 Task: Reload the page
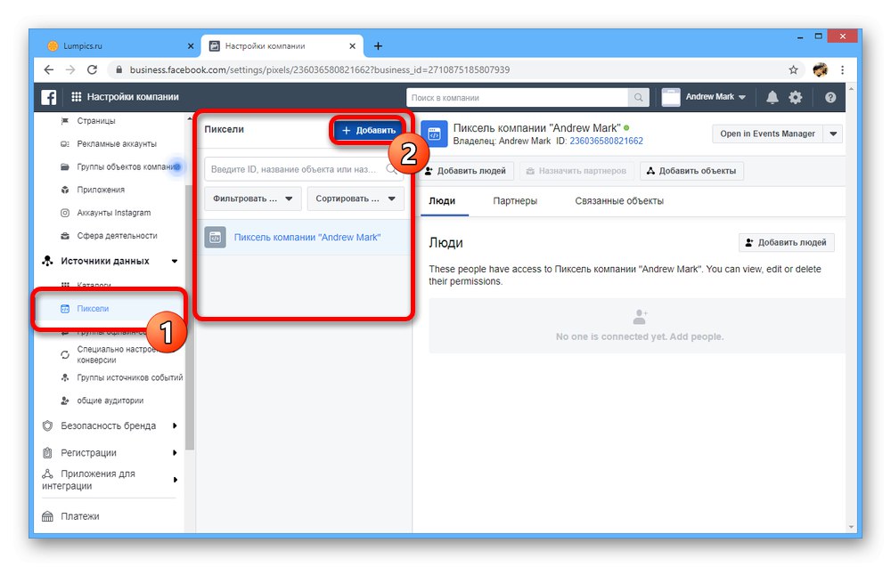[x=92, y=69]
